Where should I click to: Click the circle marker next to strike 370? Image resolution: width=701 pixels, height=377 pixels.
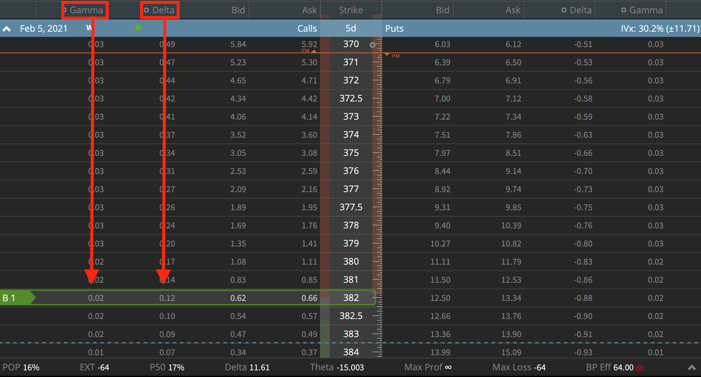(373, 45)
